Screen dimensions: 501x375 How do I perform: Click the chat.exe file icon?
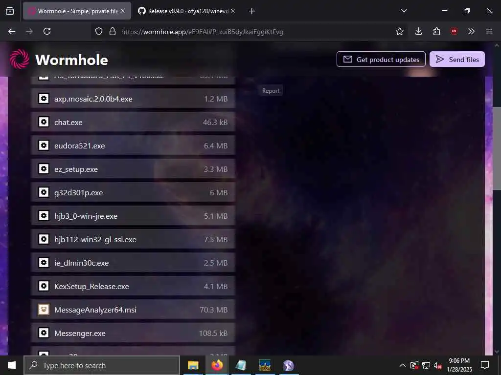point(44,122)
